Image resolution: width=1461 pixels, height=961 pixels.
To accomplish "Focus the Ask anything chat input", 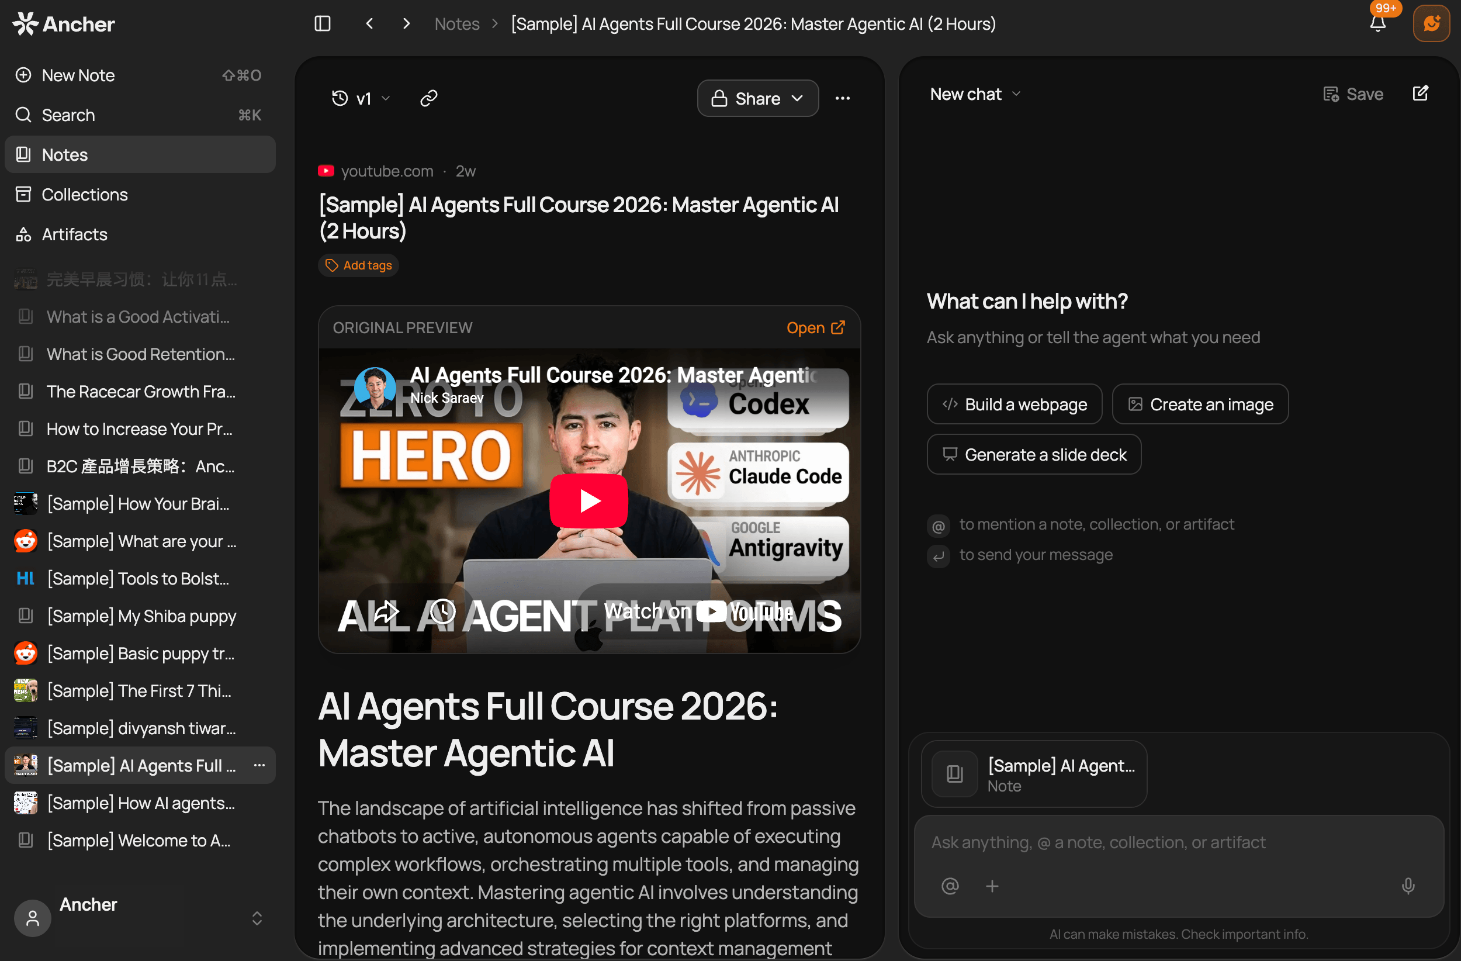I will tap(1179, 842).
